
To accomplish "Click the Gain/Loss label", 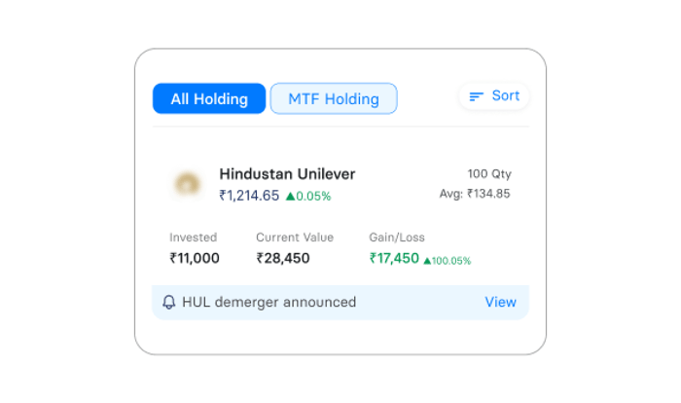I will [397, 238].
